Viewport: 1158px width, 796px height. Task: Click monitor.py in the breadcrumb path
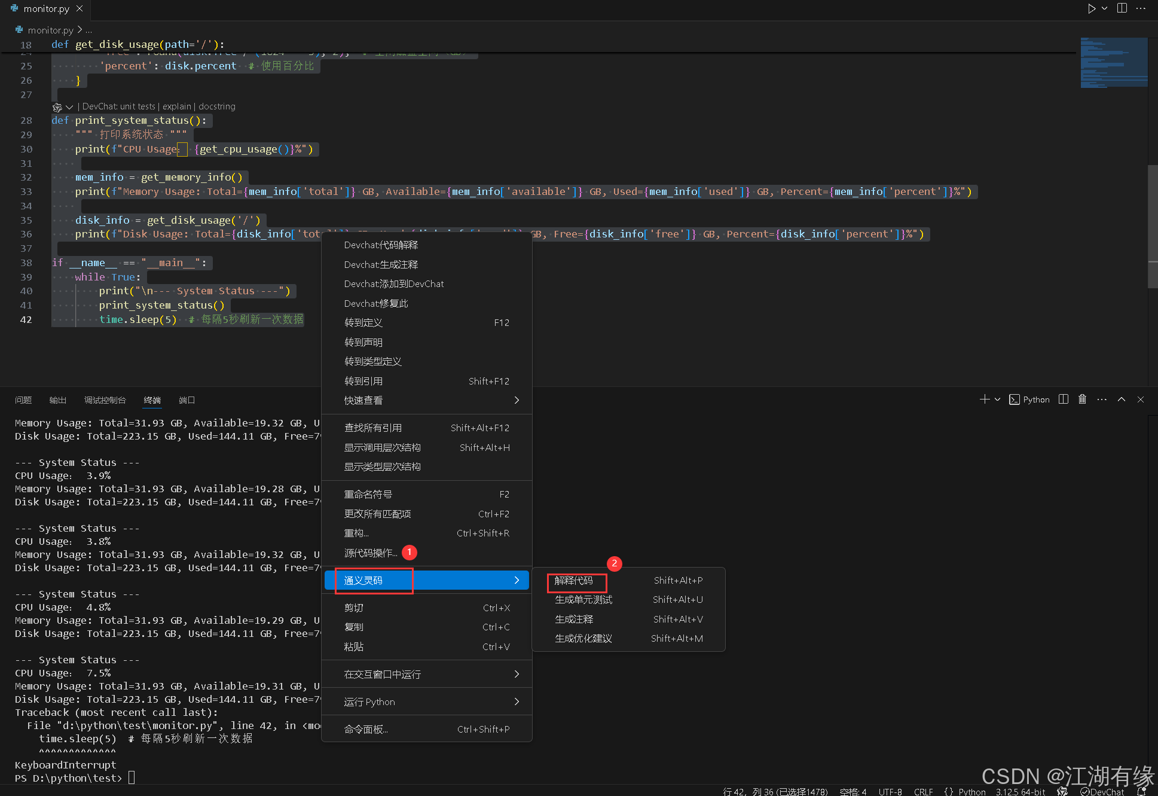[51, 30]
